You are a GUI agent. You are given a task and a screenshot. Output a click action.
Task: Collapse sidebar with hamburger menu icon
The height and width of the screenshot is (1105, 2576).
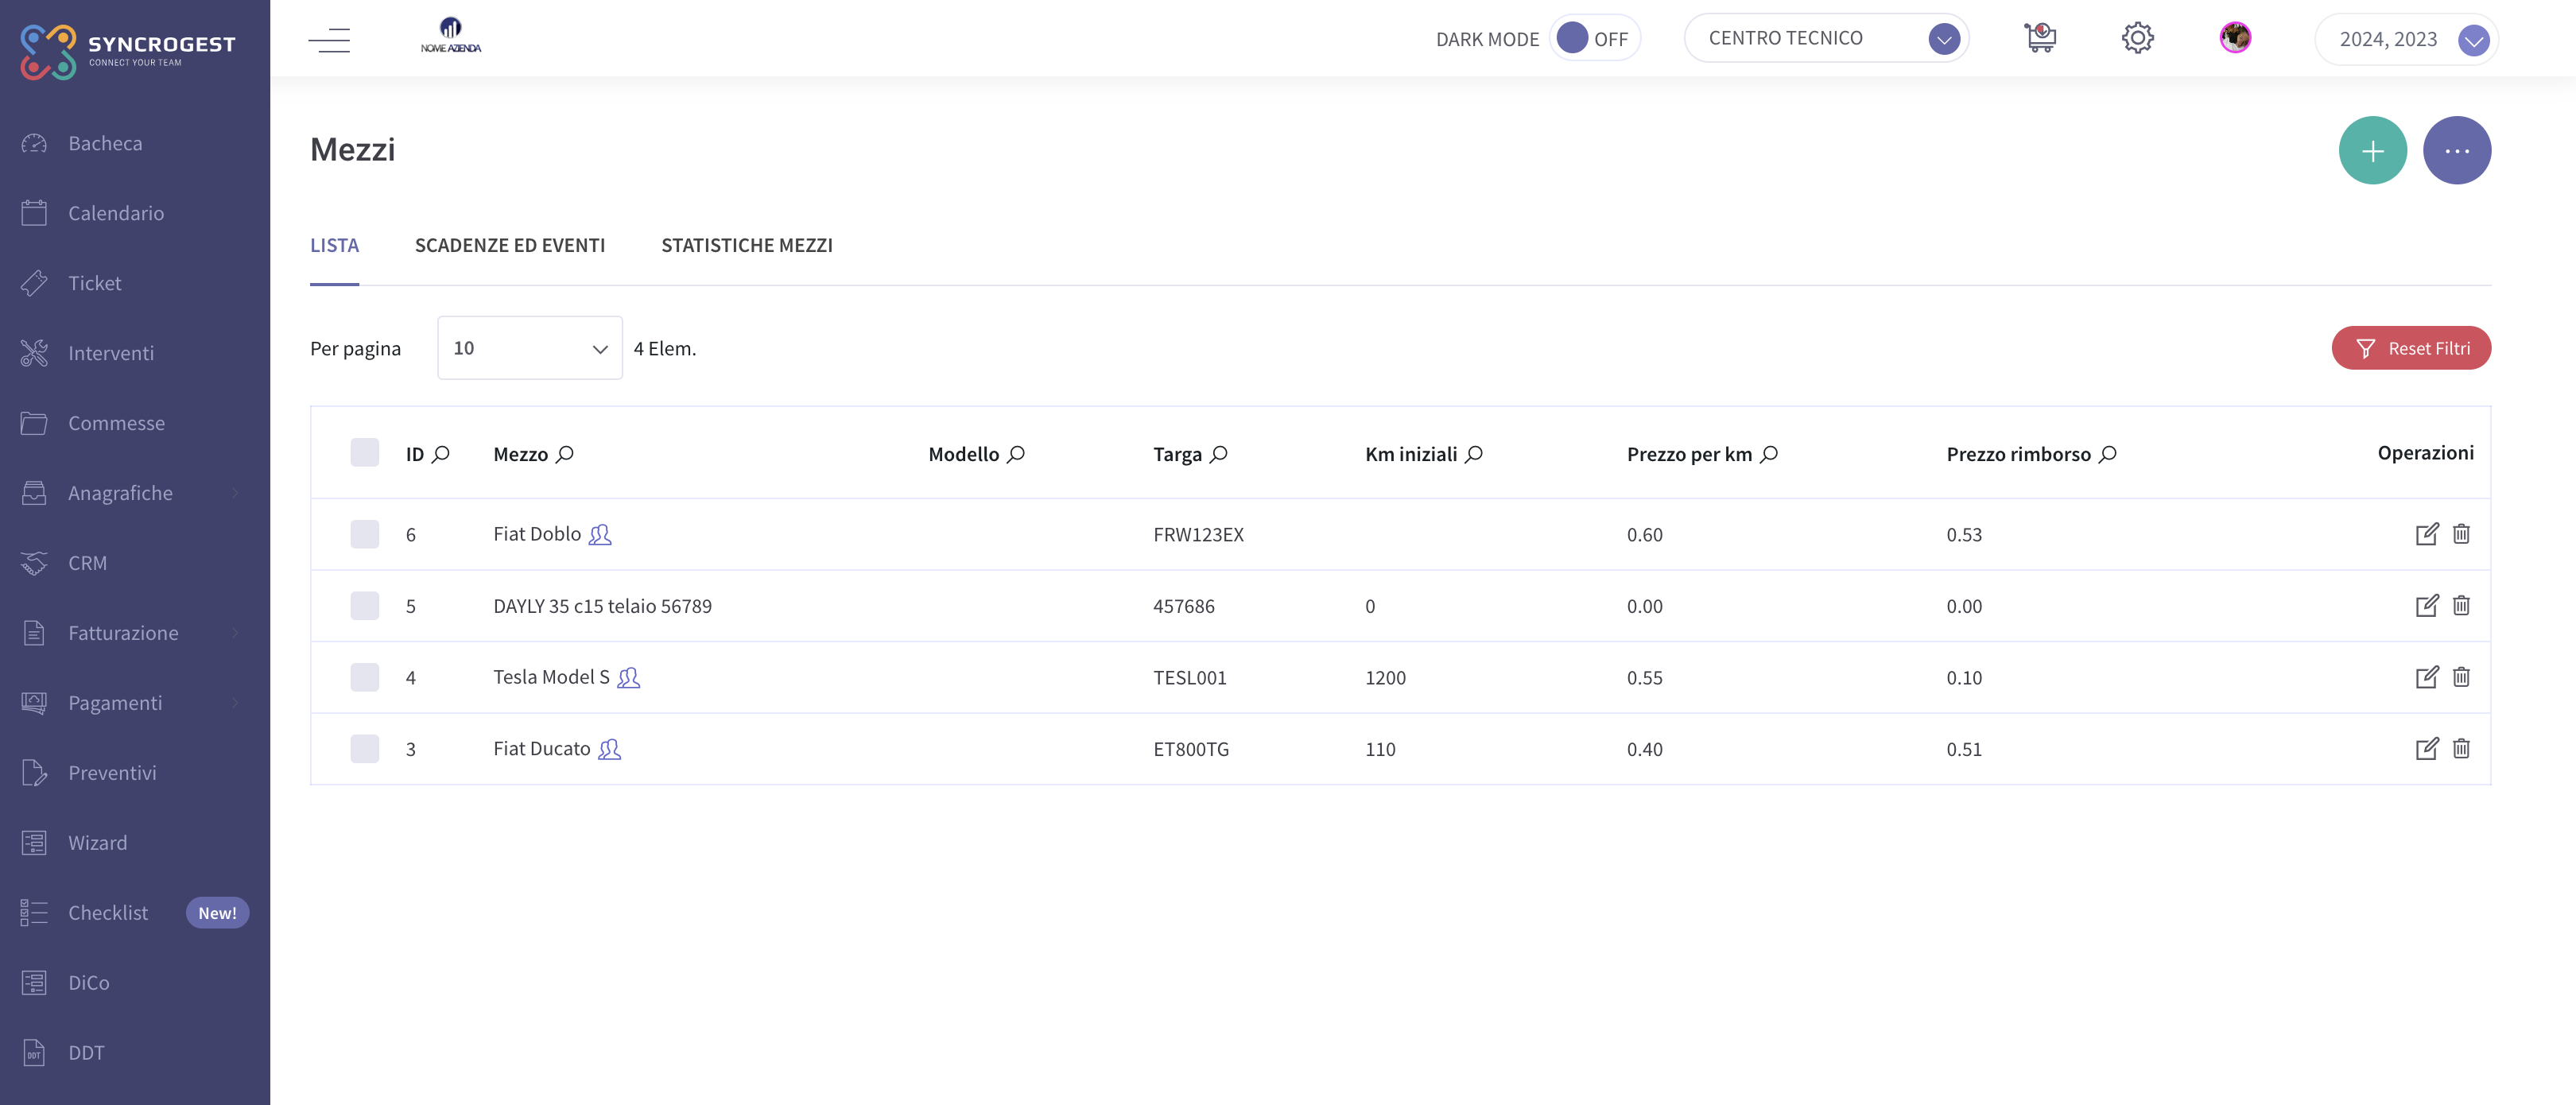tap(329, 40)
